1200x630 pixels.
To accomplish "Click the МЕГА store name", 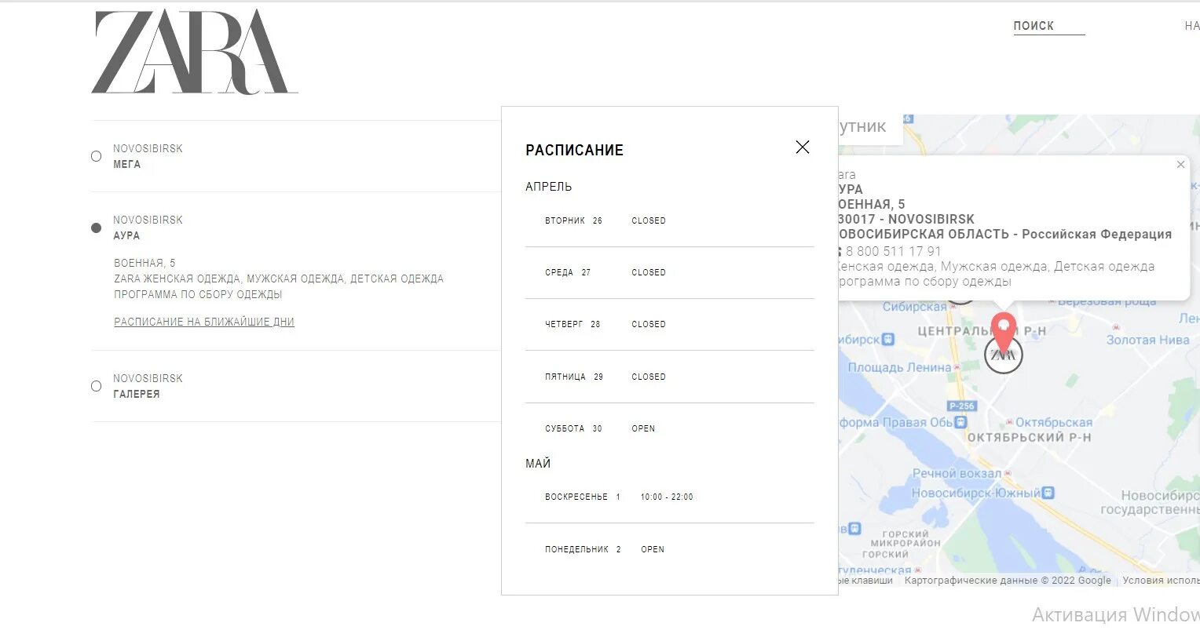I will [126, 165].
